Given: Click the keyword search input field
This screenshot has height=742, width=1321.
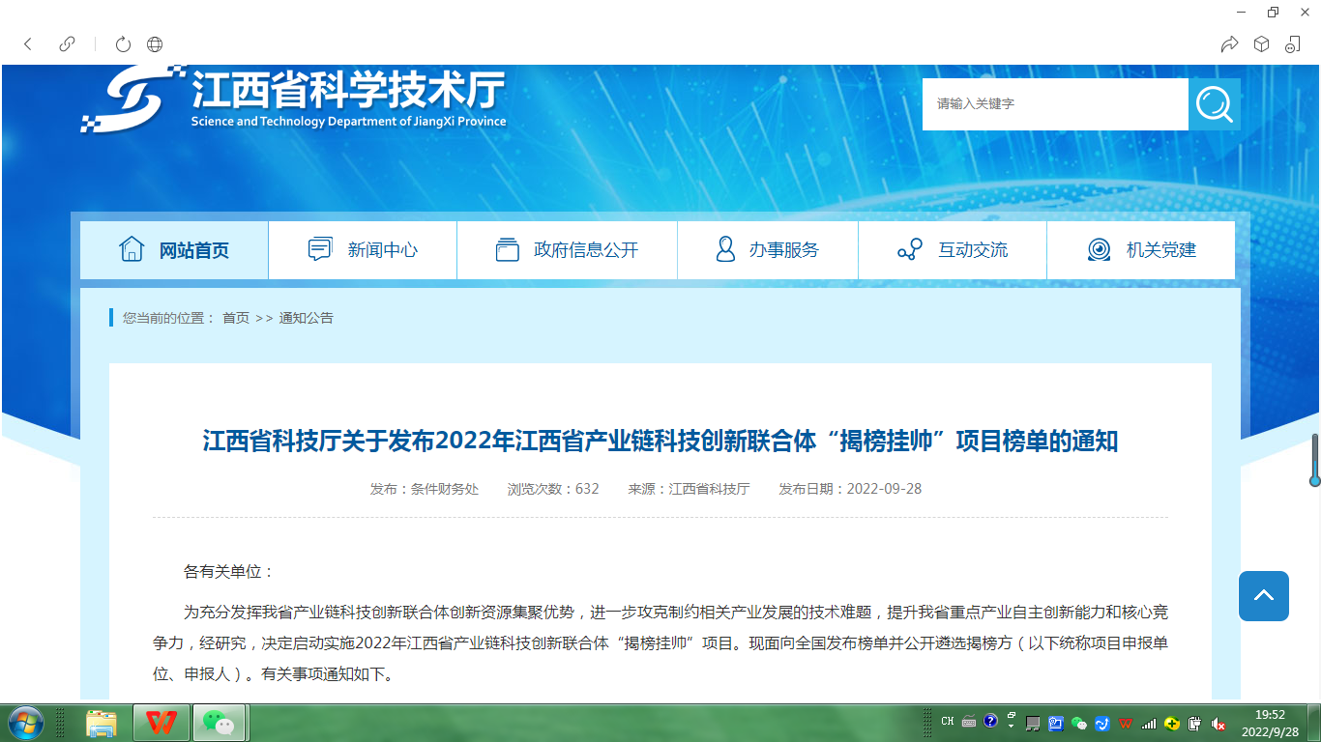Looking at the screenshot, I should click(x=1054, y=104).
